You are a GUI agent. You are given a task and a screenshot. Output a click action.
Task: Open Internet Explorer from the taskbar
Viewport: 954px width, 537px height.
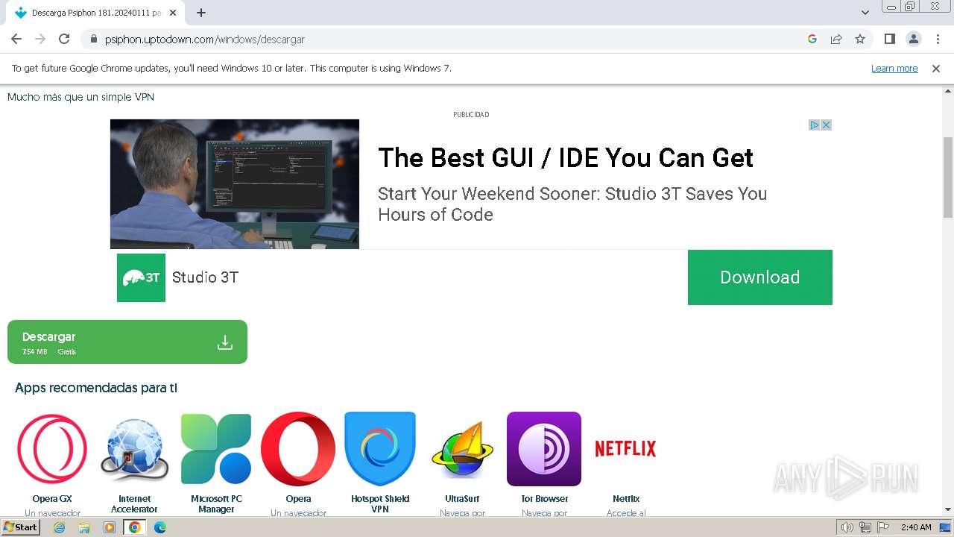[60, 527]
